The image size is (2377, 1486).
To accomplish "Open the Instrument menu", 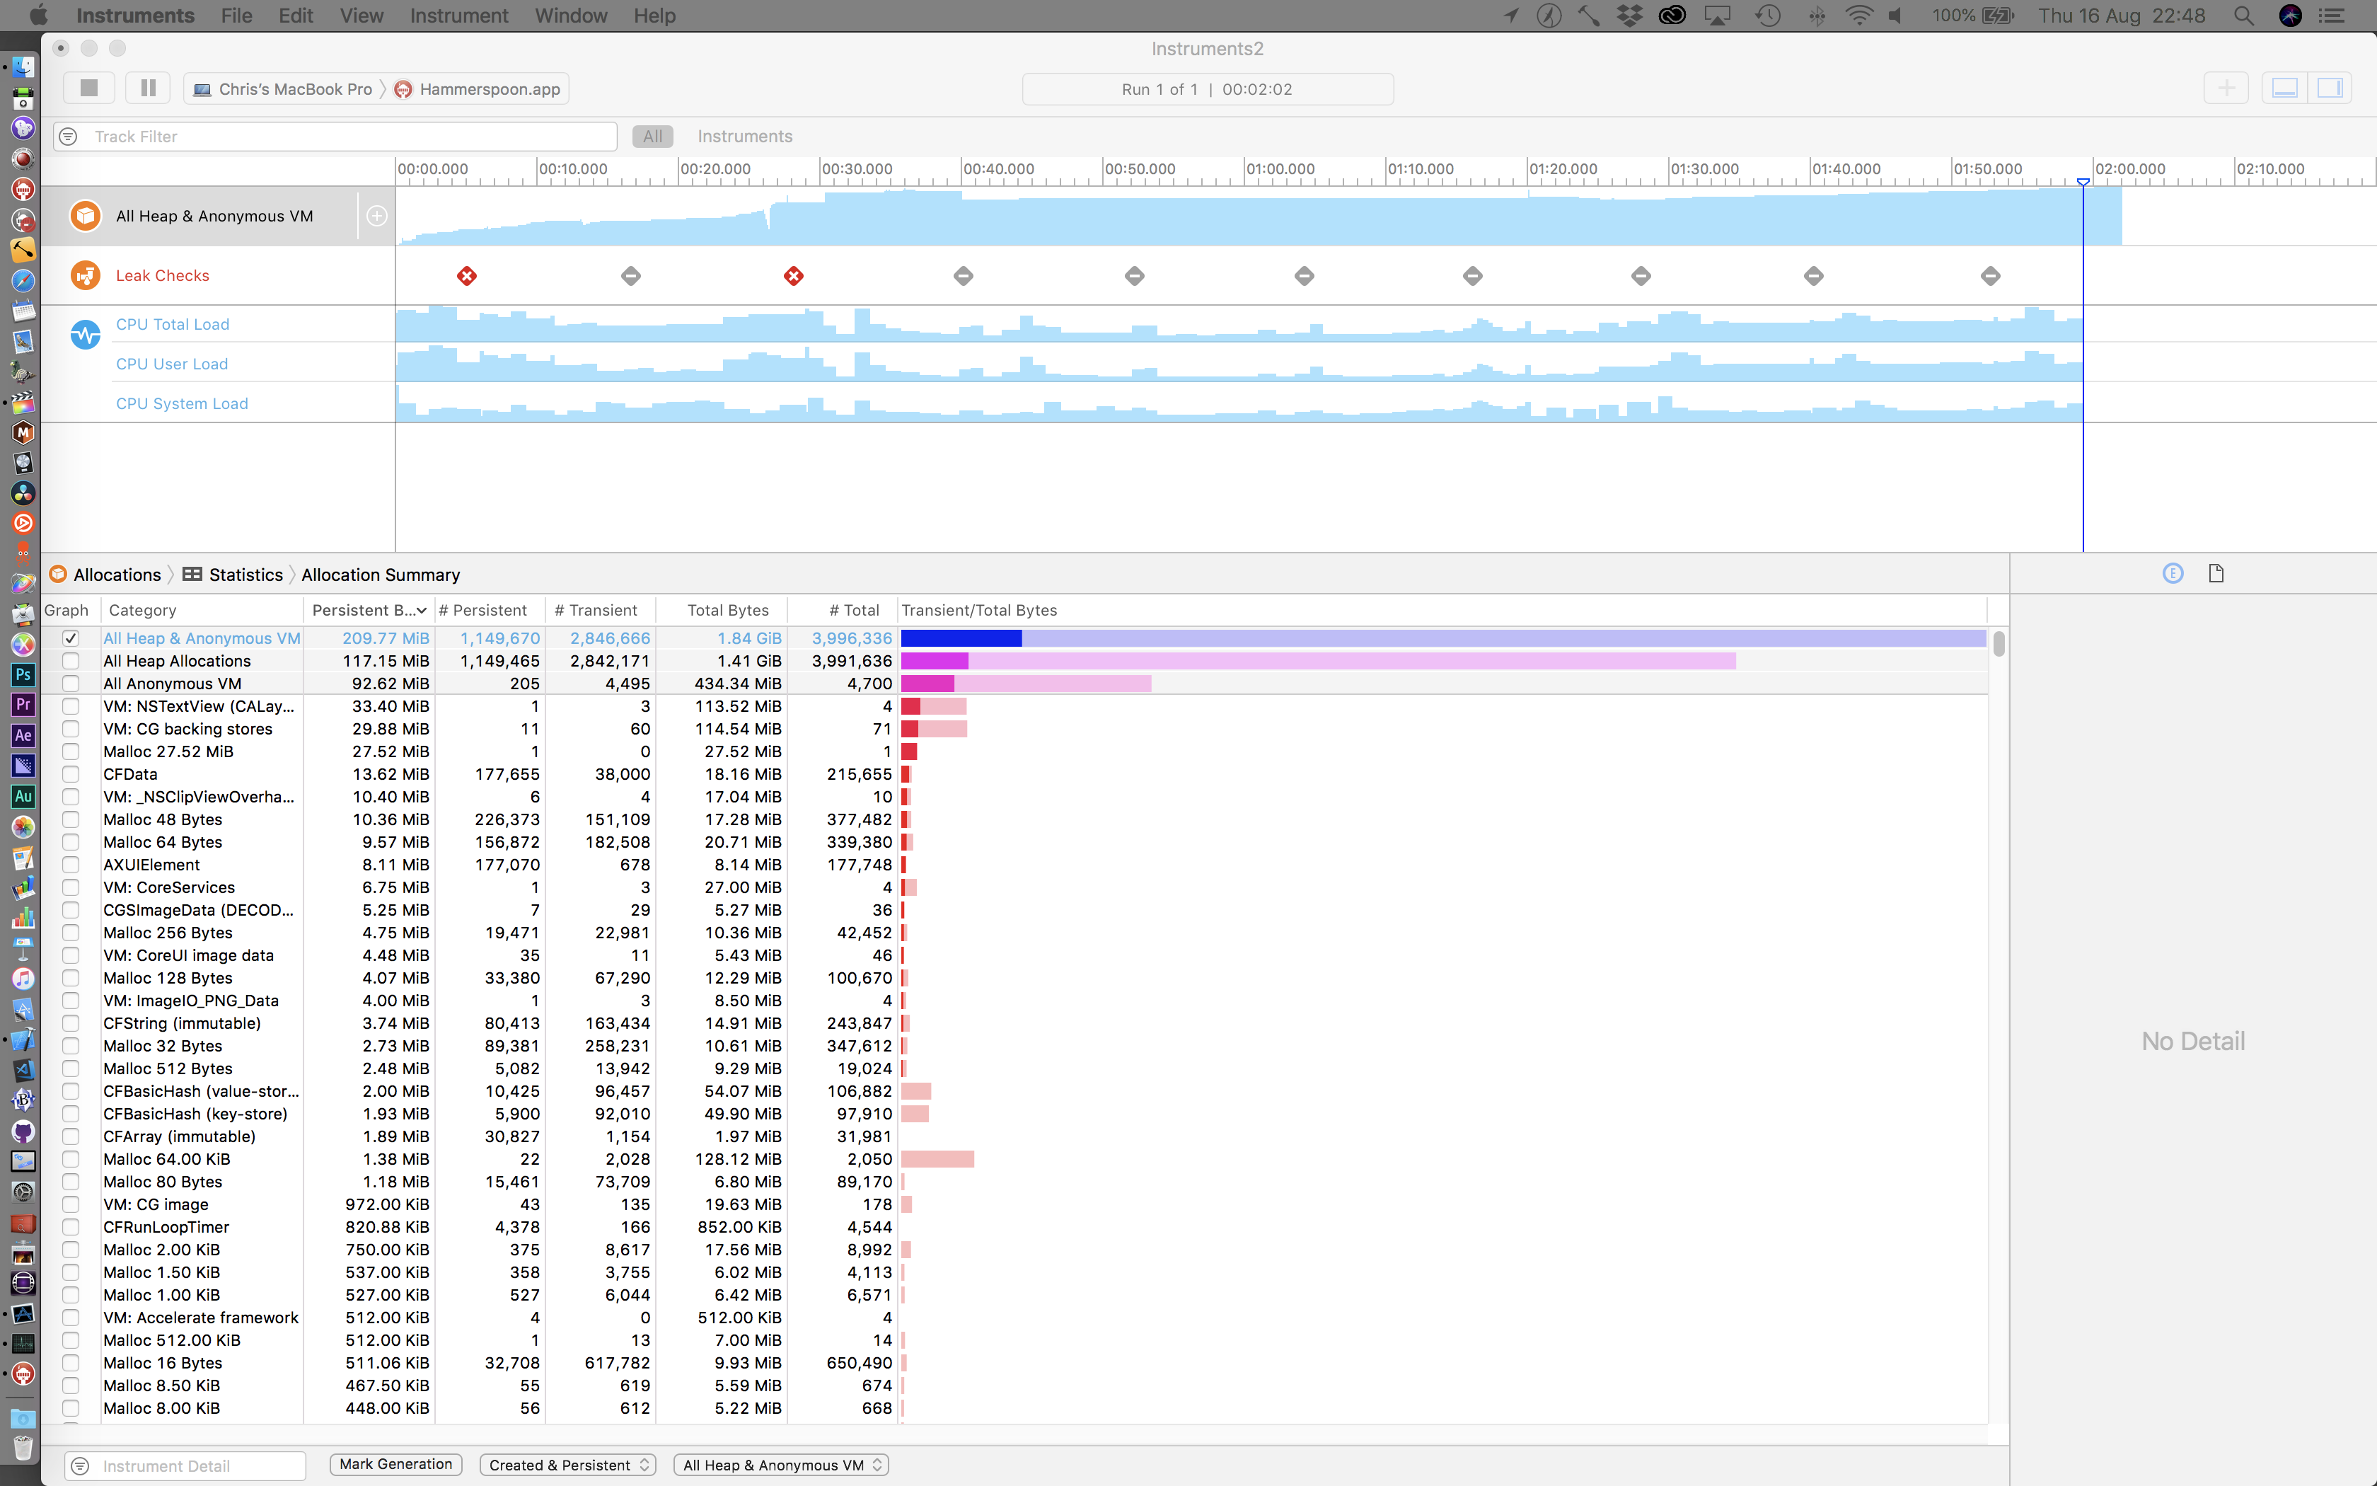I will tap(458, 16).
